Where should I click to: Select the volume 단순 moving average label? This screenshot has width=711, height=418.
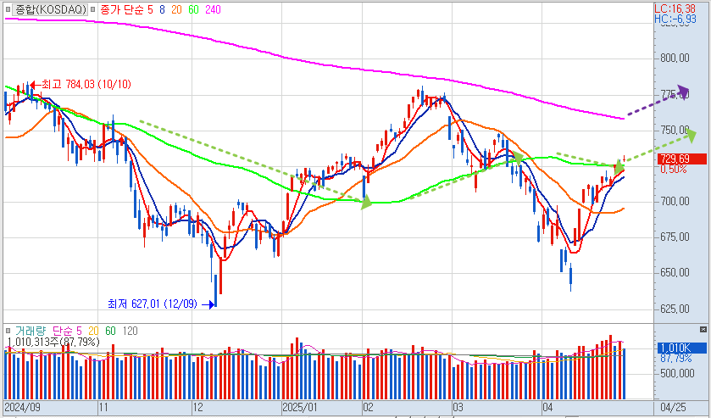click(x=63, y=331)
